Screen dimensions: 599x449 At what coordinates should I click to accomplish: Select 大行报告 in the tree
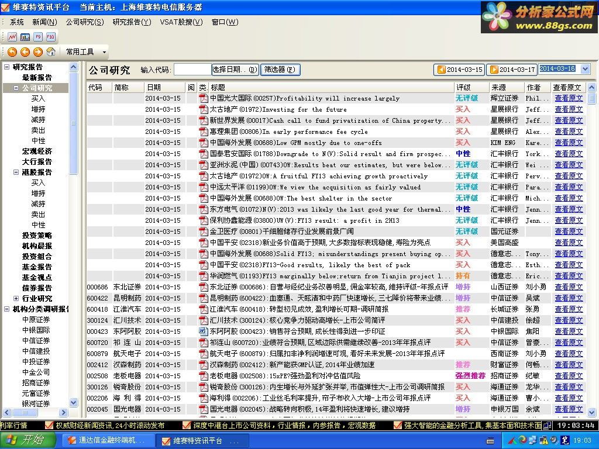click(x=37, y=162)
